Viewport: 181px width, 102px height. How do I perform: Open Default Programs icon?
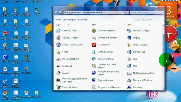coord(94,31)
